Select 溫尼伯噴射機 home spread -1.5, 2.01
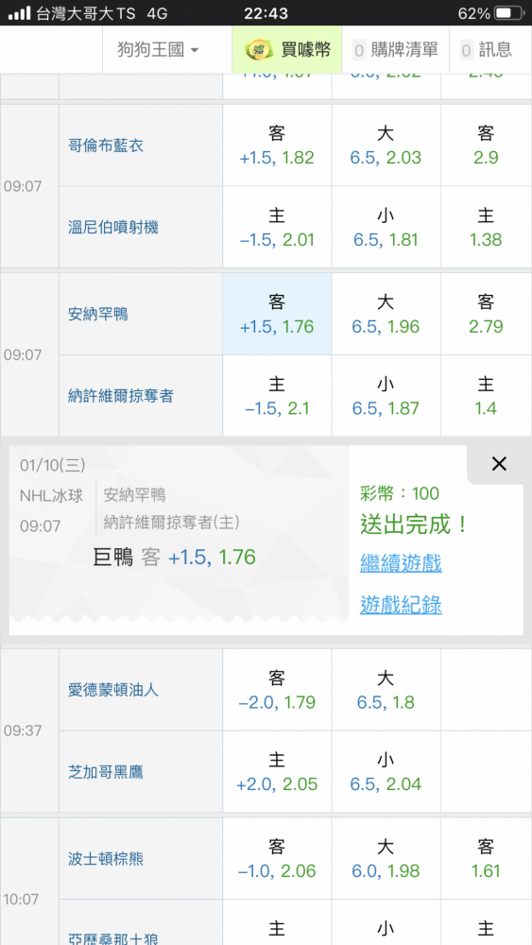Viewport: 532px width, 945px height. point(277,227)
